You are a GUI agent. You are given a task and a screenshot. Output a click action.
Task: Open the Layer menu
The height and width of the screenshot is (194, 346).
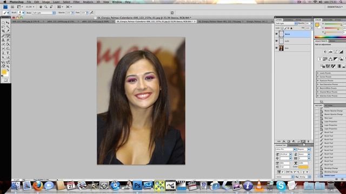(x=56, y=2)
